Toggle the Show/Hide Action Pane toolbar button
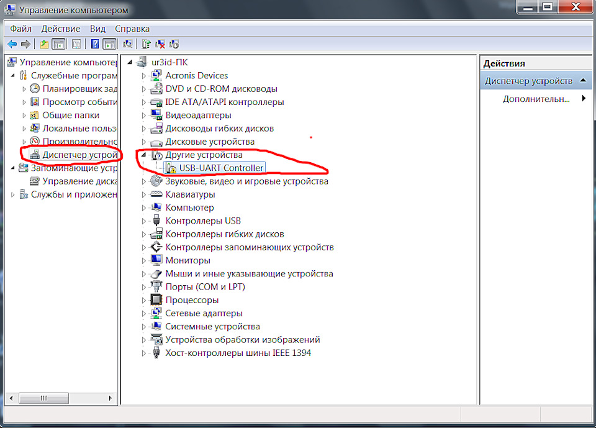 109,44
